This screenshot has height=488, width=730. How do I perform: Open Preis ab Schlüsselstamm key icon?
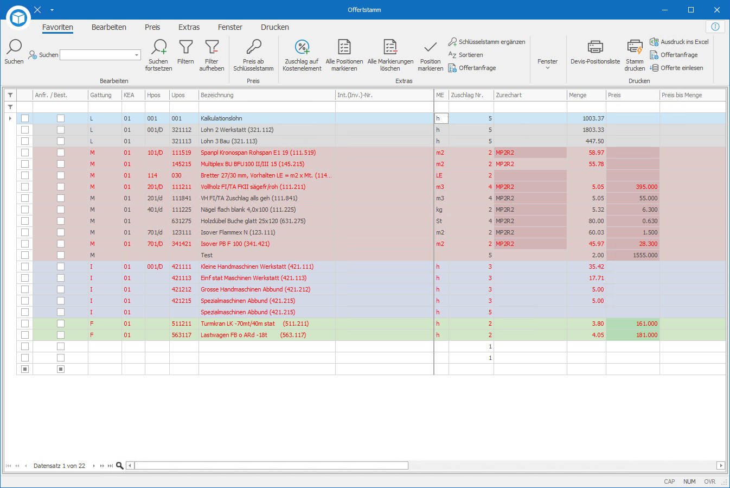click(253, 47)
